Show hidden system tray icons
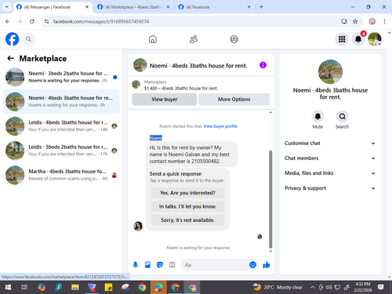 pyautogui.click(x=312, y=288)
